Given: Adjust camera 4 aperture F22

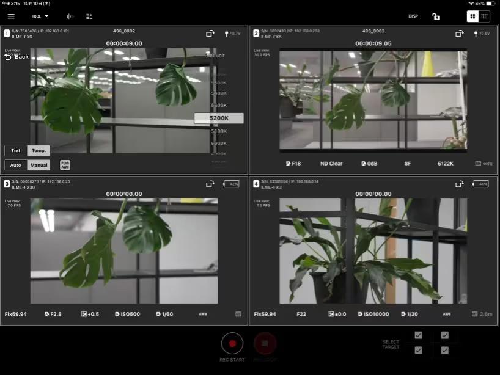Looking at the screenshot, I should click(x=301, y=314).
